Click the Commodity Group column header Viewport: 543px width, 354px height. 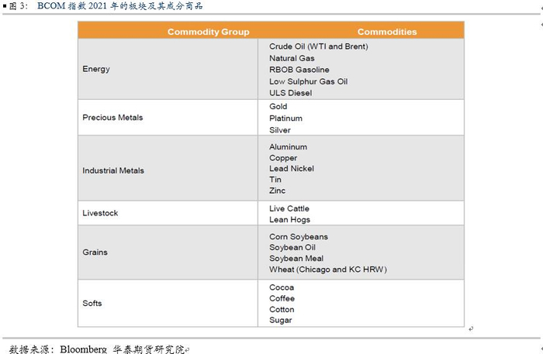tap(208, 32)
